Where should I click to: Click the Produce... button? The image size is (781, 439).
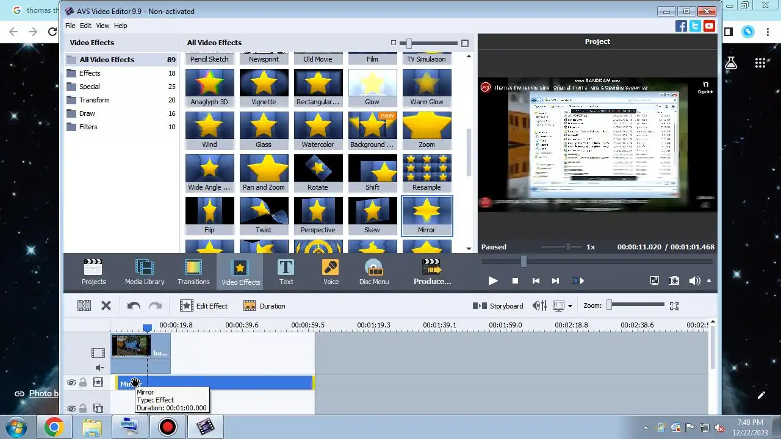[432, 272]
